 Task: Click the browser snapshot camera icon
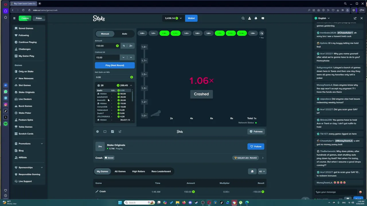(319, 10)
